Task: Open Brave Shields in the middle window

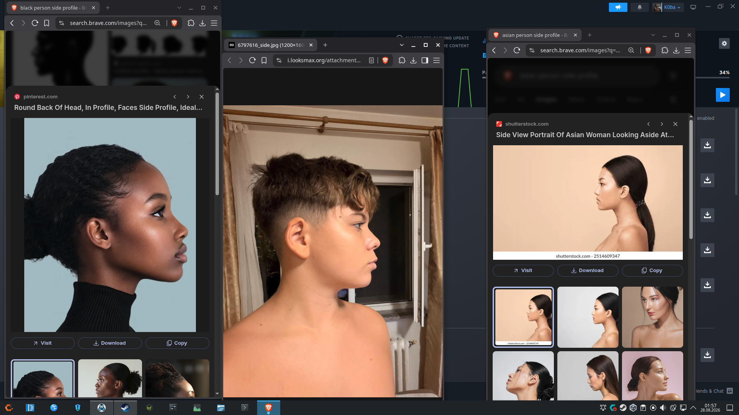Action: point(385,60)
